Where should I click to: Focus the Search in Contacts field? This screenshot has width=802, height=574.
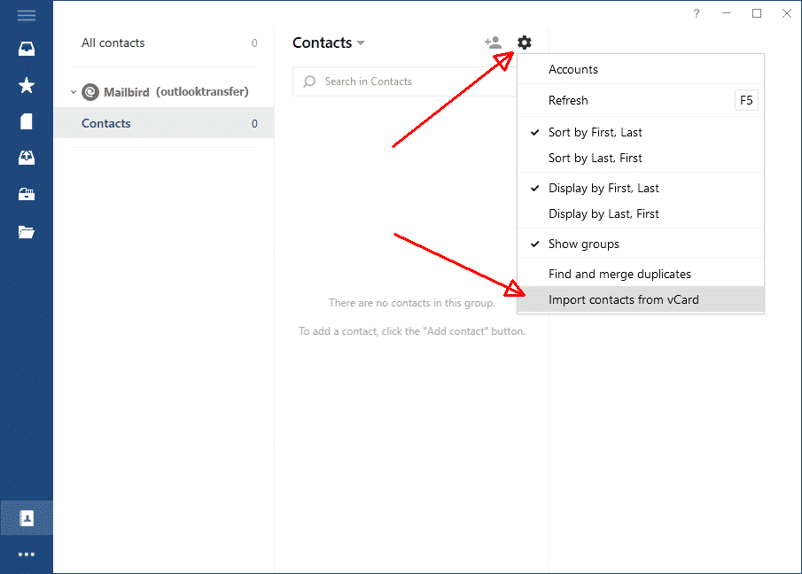coord(405,81)
